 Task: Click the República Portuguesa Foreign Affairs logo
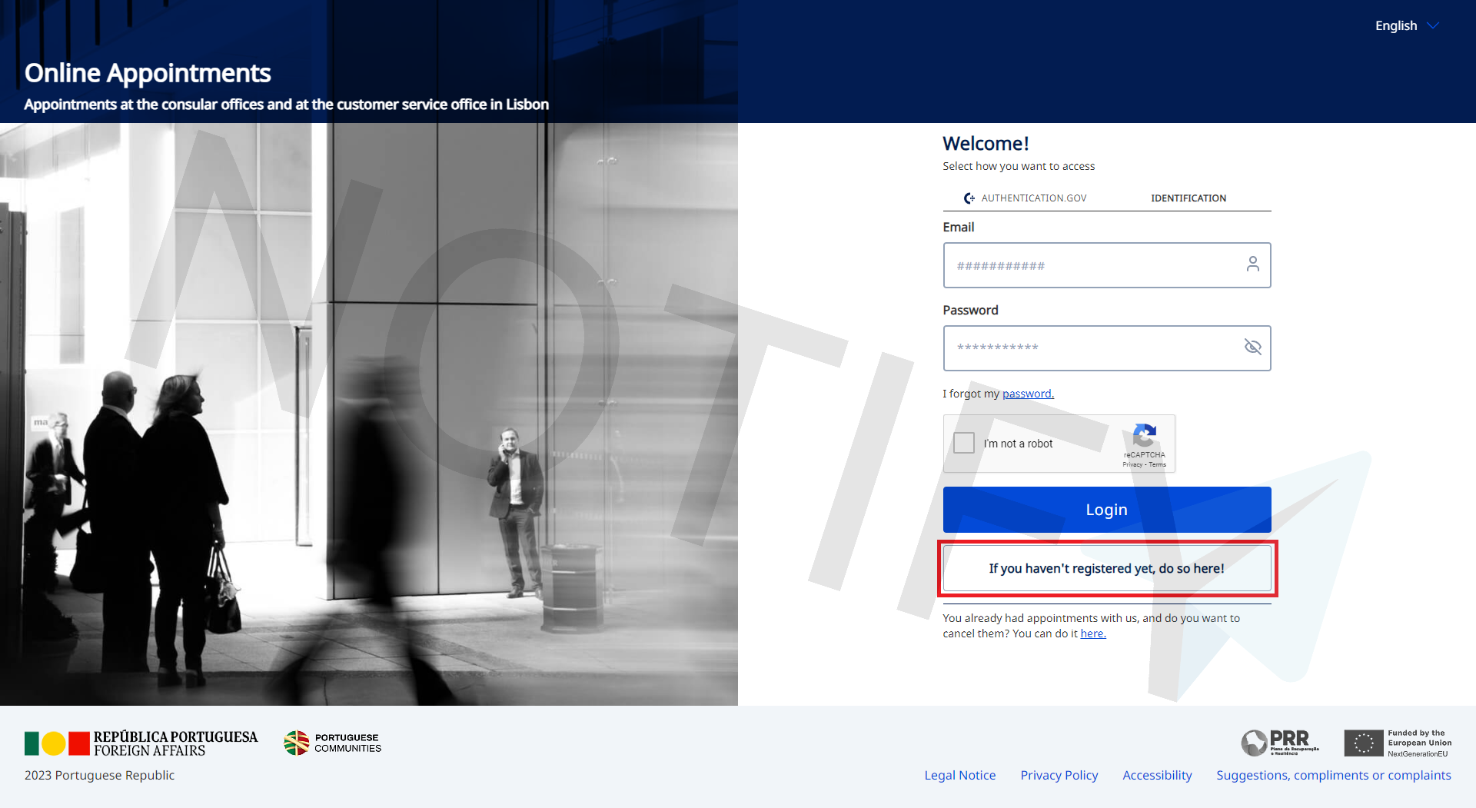(x=141, y=743)
